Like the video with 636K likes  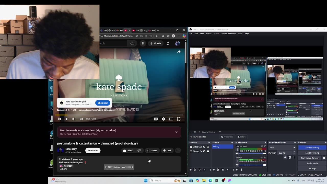click(128, 151)
